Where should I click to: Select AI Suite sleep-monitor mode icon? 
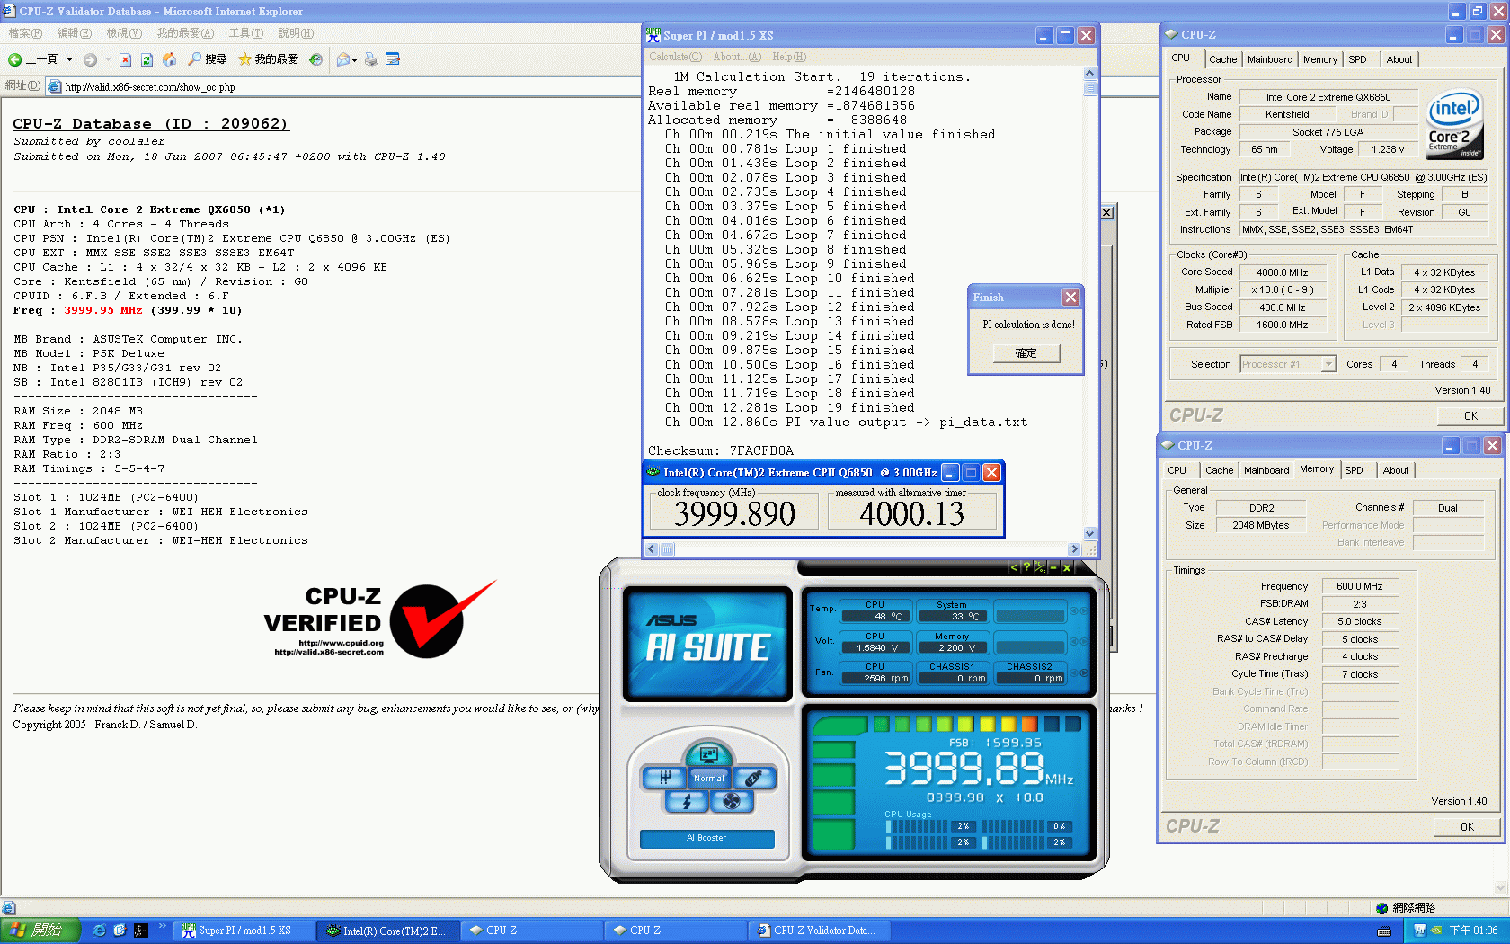(708, 753)
